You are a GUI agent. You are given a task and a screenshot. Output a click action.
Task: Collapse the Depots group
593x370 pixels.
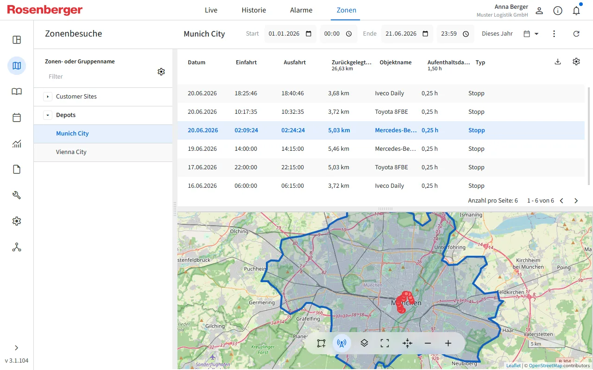coord(48,115)
